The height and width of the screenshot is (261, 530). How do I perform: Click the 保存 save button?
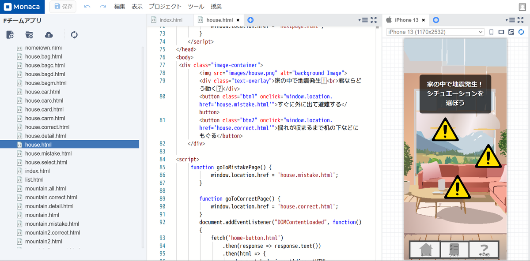tap(63, 7)
